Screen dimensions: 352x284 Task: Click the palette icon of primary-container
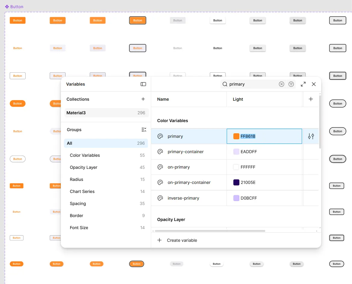[160, 152]
